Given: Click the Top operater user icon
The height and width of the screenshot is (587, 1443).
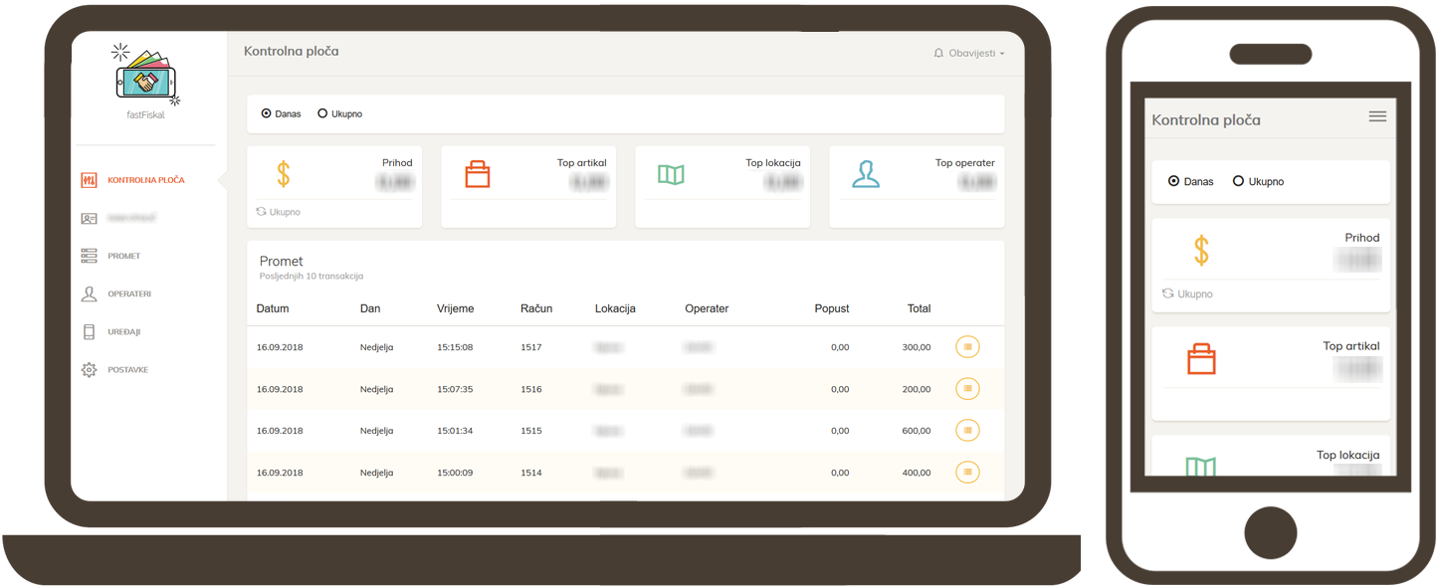Looking at the screenshot, I should coord(865,175).
